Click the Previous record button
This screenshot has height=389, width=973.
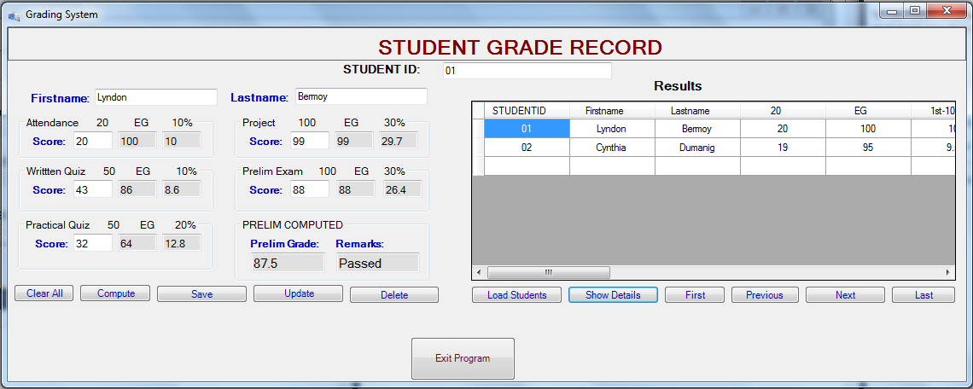tap(765, 294)
